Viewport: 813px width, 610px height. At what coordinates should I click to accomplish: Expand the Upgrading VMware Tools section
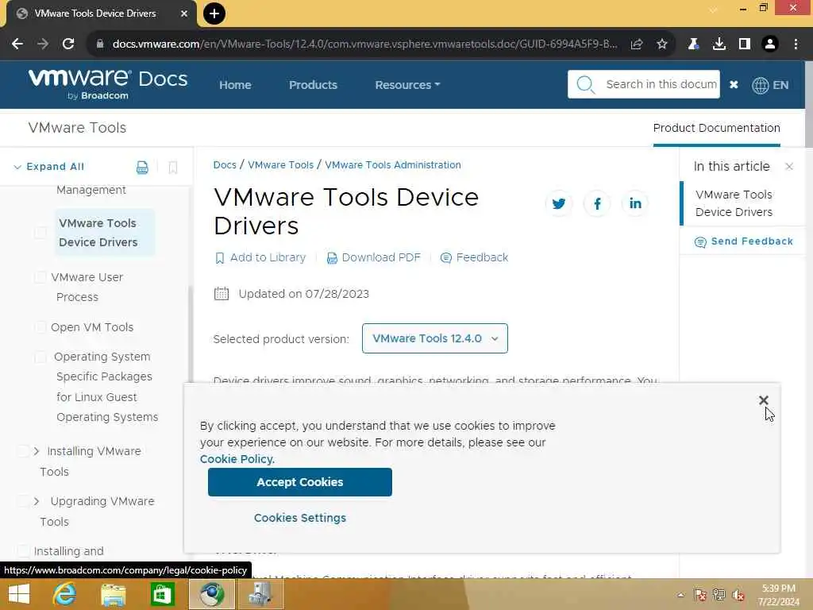pos(37,501)
